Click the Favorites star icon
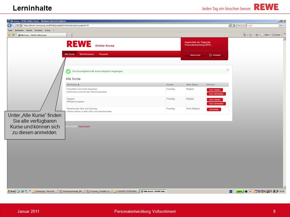Viewport: 290px width, 217px height. click(x=9, y=35)
